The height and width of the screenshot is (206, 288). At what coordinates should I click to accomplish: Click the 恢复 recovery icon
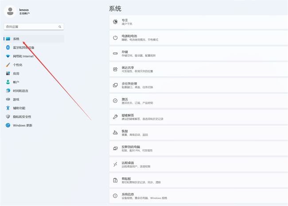[x=115, y=132]
